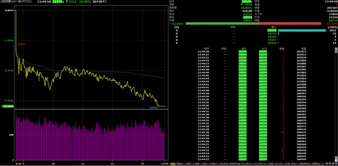Select the trade row with total volume 206944

click(252, 159)
